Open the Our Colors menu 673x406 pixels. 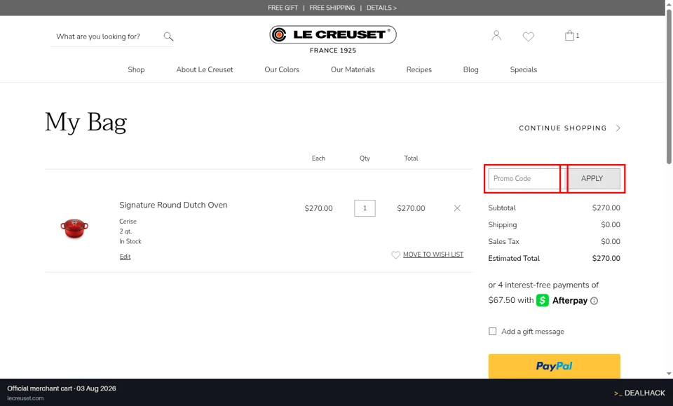click(x=282, y=69)
